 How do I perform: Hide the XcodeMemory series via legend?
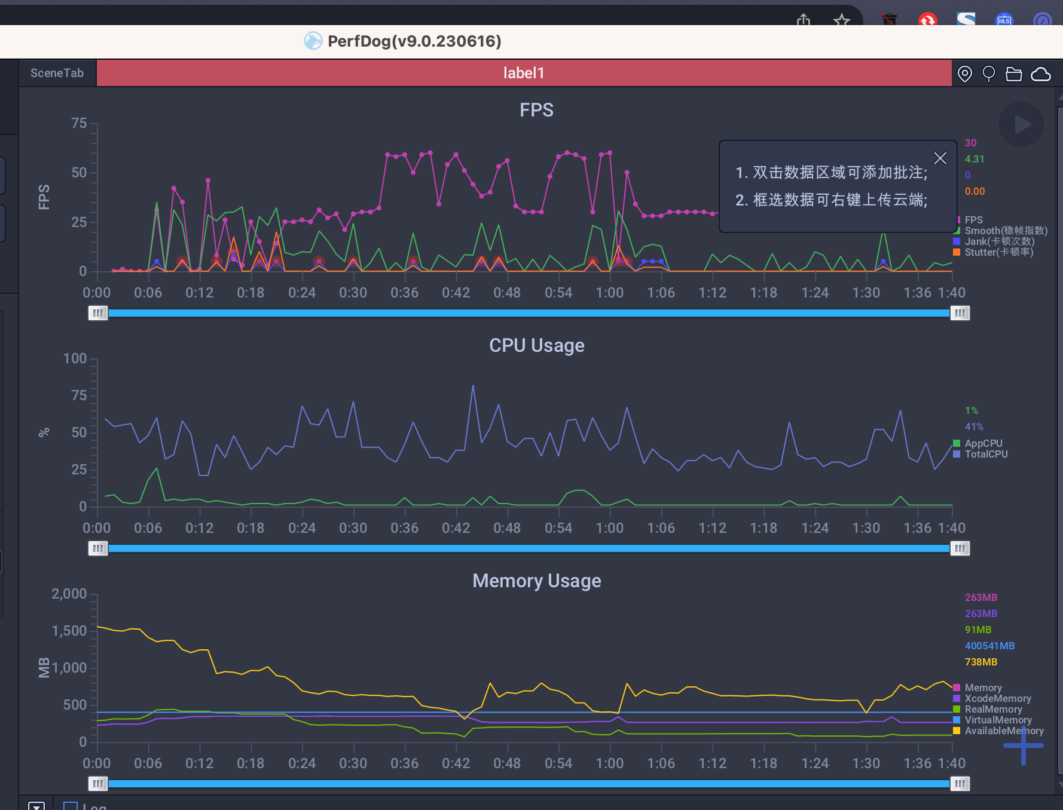[x=992, y=698]
